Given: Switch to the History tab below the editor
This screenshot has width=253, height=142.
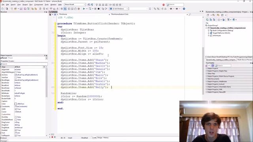Looking at the screenshot, I should 106,138.
